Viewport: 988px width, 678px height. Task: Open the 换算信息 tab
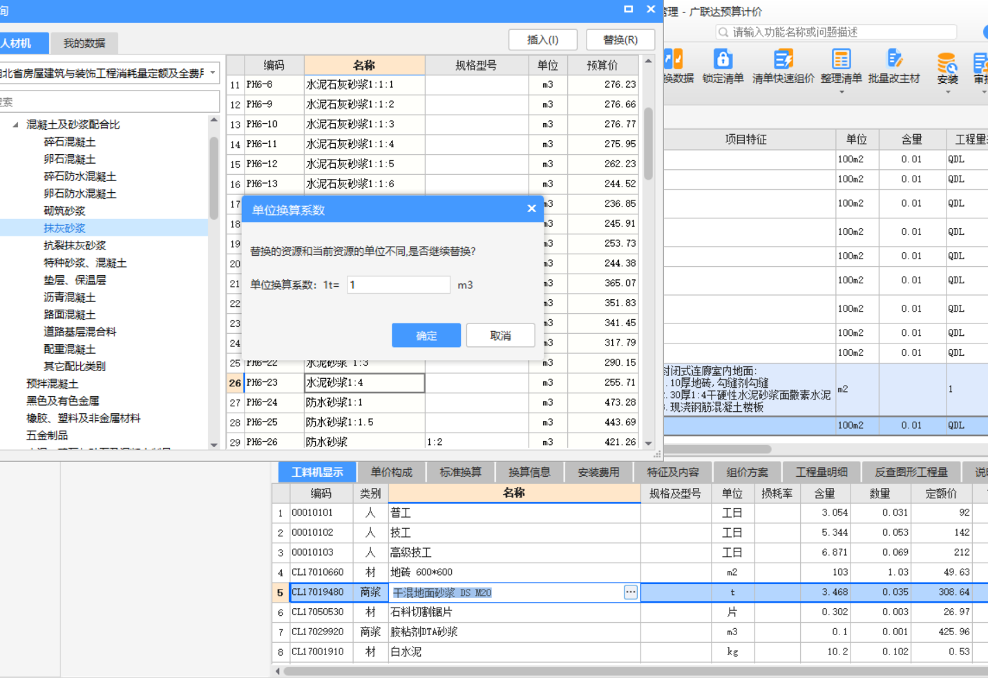tap(529, 472)
